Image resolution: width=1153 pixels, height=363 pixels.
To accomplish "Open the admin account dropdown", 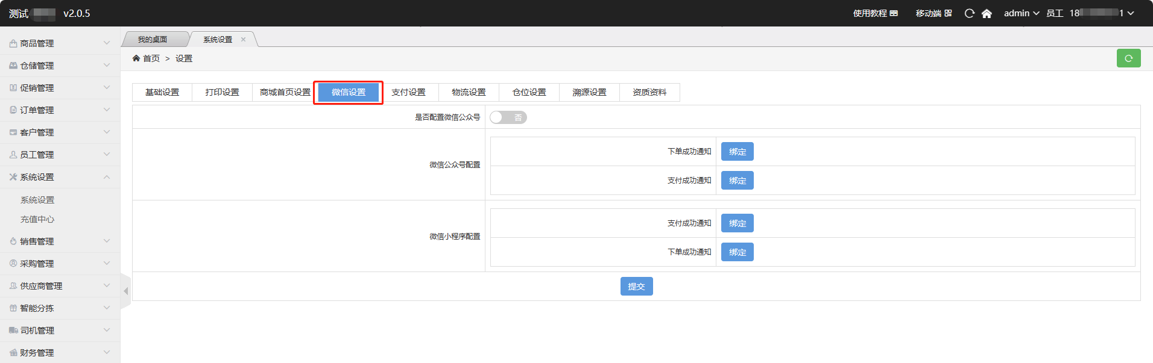I will point(1021,13).
